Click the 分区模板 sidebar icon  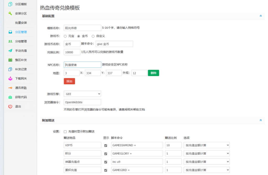[10, 4]
